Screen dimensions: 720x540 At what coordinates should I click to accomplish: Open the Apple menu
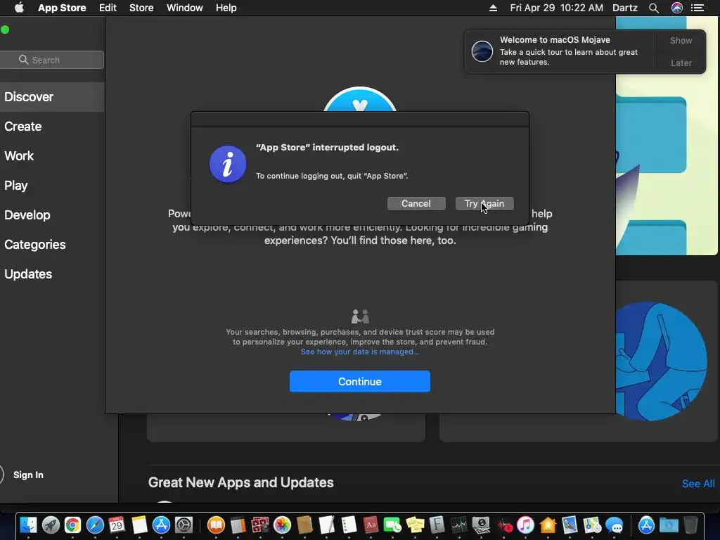click(19, 8)
